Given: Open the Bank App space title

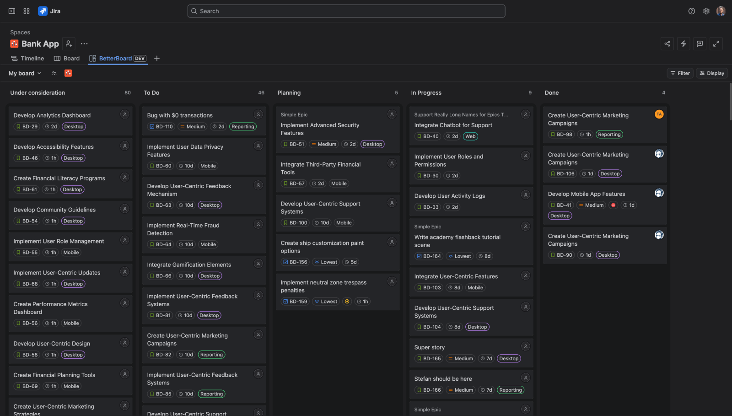Looking at the screenshot, I should (x=40, y=44).
